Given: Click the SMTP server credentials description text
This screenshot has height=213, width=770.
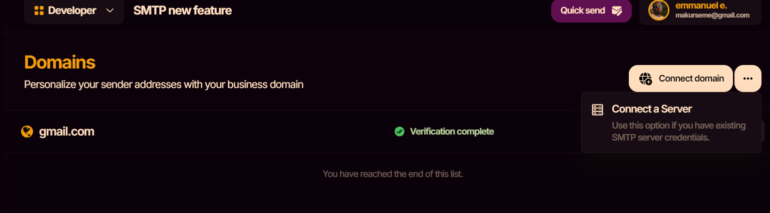Looking at the screenshot, I should click(678, 131).
